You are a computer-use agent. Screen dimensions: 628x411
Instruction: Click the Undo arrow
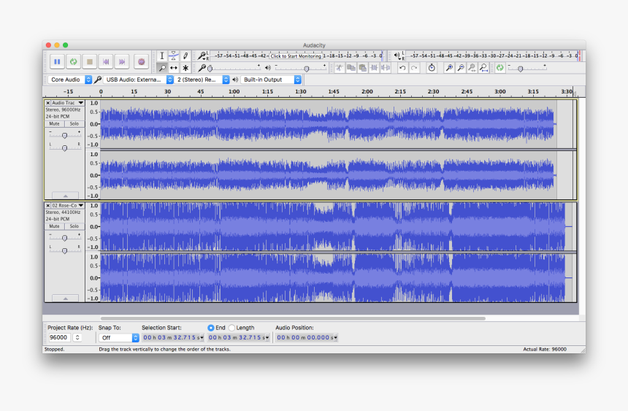[x=402, y=68]
